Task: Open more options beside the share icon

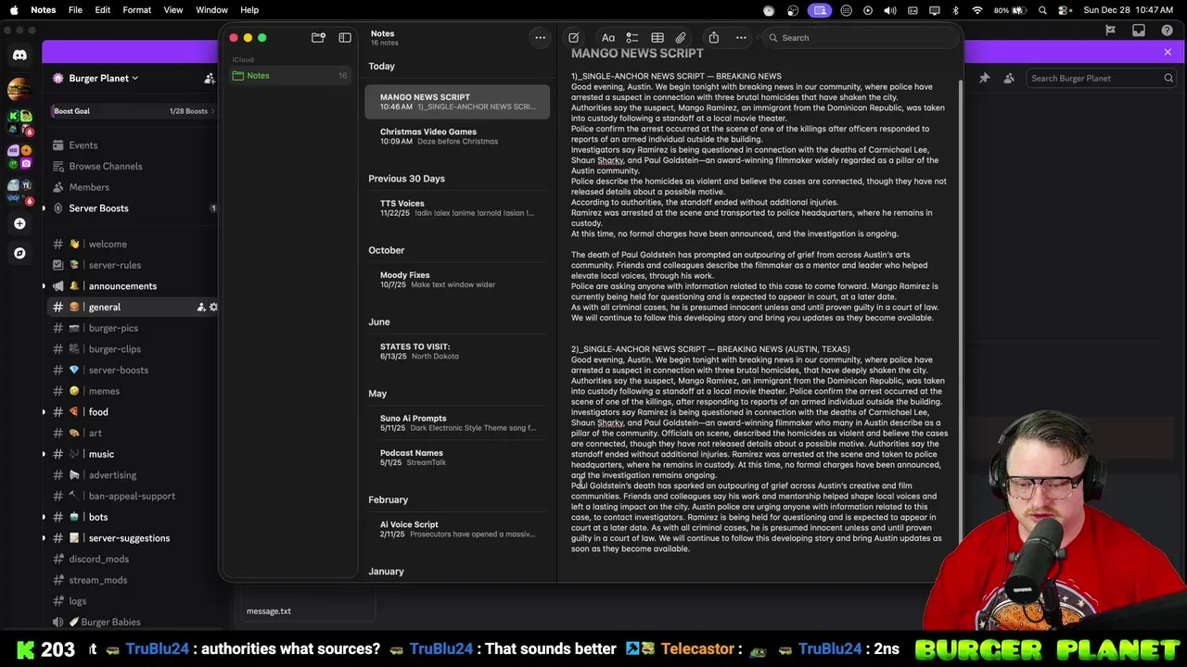Action: (x=741, y=38)
